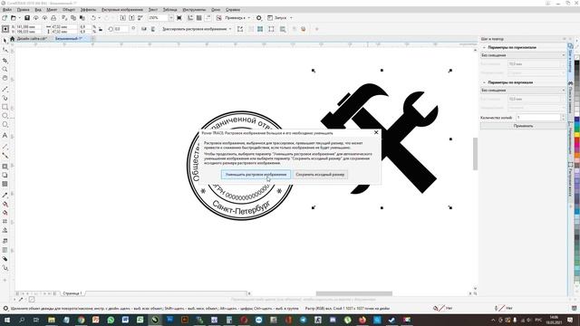Select the Shape tool in the toolbox

coord(5,50)
